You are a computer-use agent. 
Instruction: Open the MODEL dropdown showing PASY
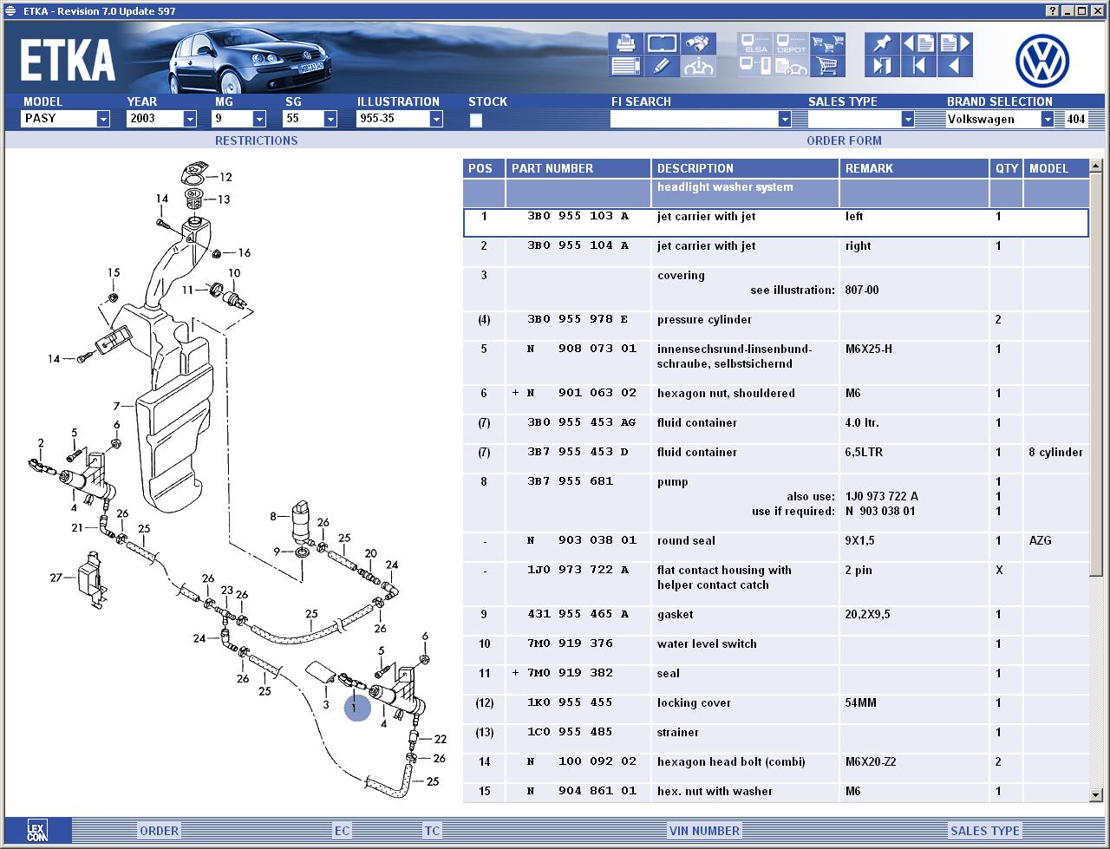[x=102, y=119]
